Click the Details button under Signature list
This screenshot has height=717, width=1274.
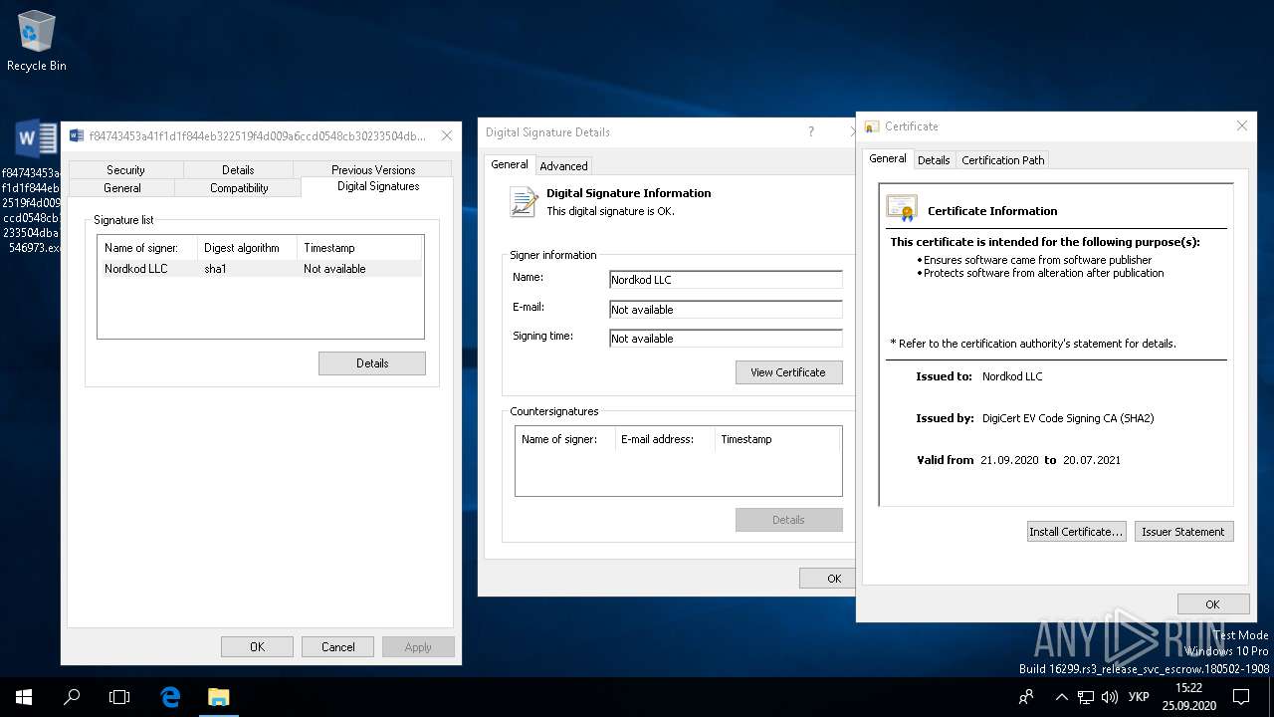pos(372,363)
